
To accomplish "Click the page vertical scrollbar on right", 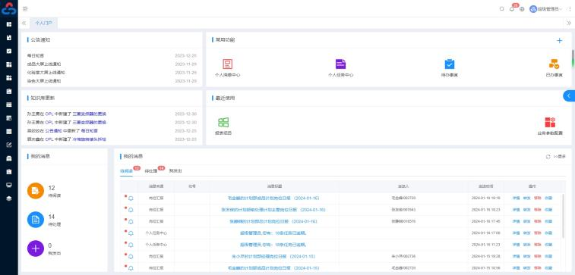I will 573,58.
